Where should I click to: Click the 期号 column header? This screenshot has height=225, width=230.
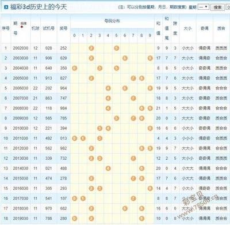[x=16, y=28]
